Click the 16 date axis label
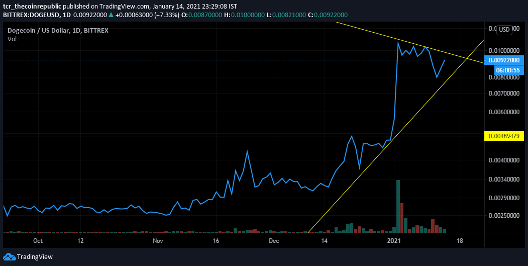Image resolution: width=528 pixels, height=266 pixels. [216, 241]
